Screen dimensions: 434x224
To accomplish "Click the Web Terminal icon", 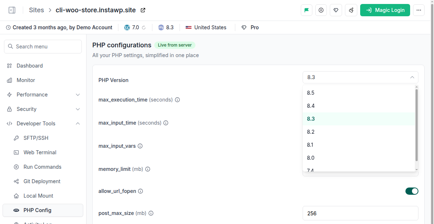I will coord(16,152).
